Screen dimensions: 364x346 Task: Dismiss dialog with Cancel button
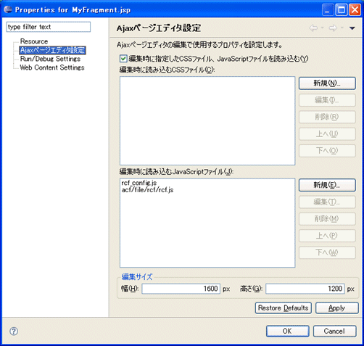(334, 331)
